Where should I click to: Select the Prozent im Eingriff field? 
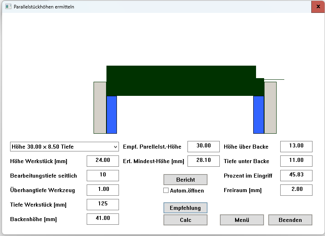click(x=296, y=176)
